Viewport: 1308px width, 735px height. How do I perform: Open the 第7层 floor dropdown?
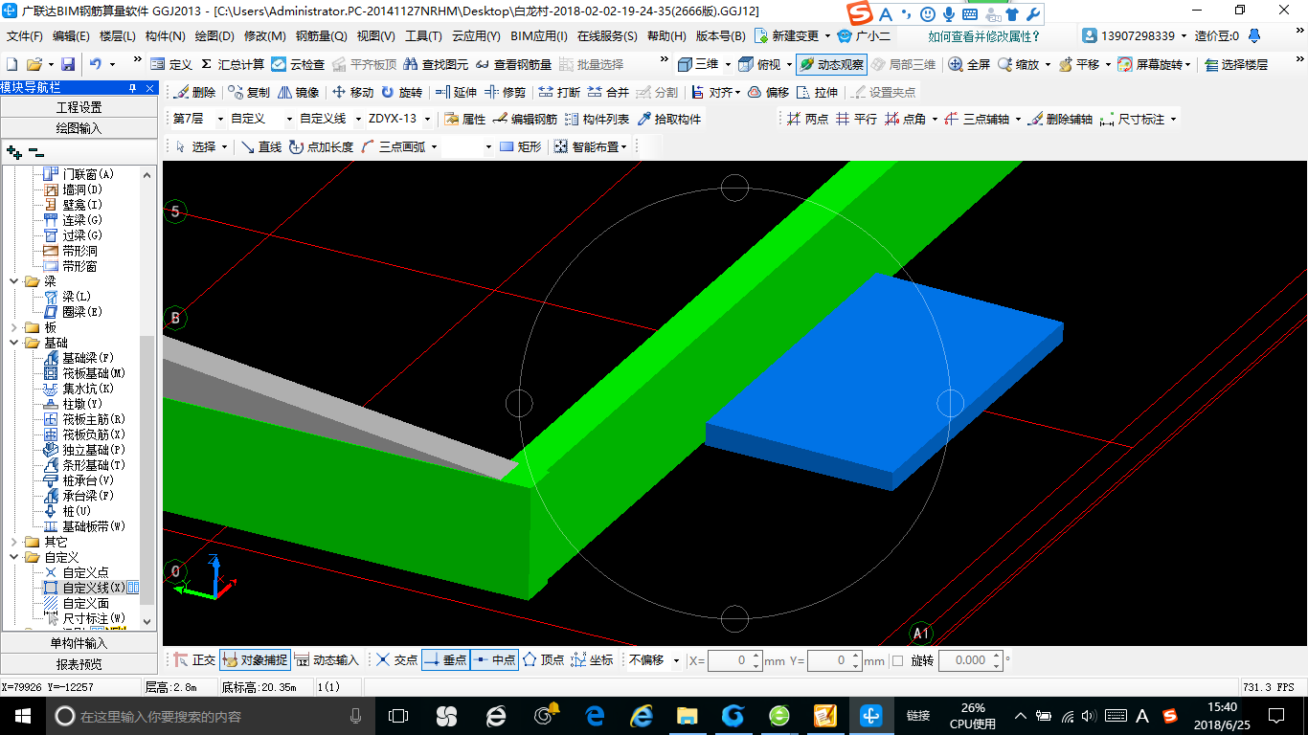click(x=219, y=120)
